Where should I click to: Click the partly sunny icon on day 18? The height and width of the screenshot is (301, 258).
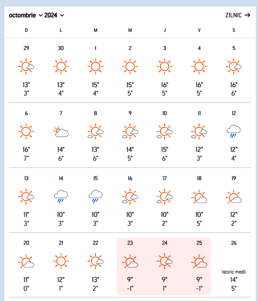(x=199, y=197)
